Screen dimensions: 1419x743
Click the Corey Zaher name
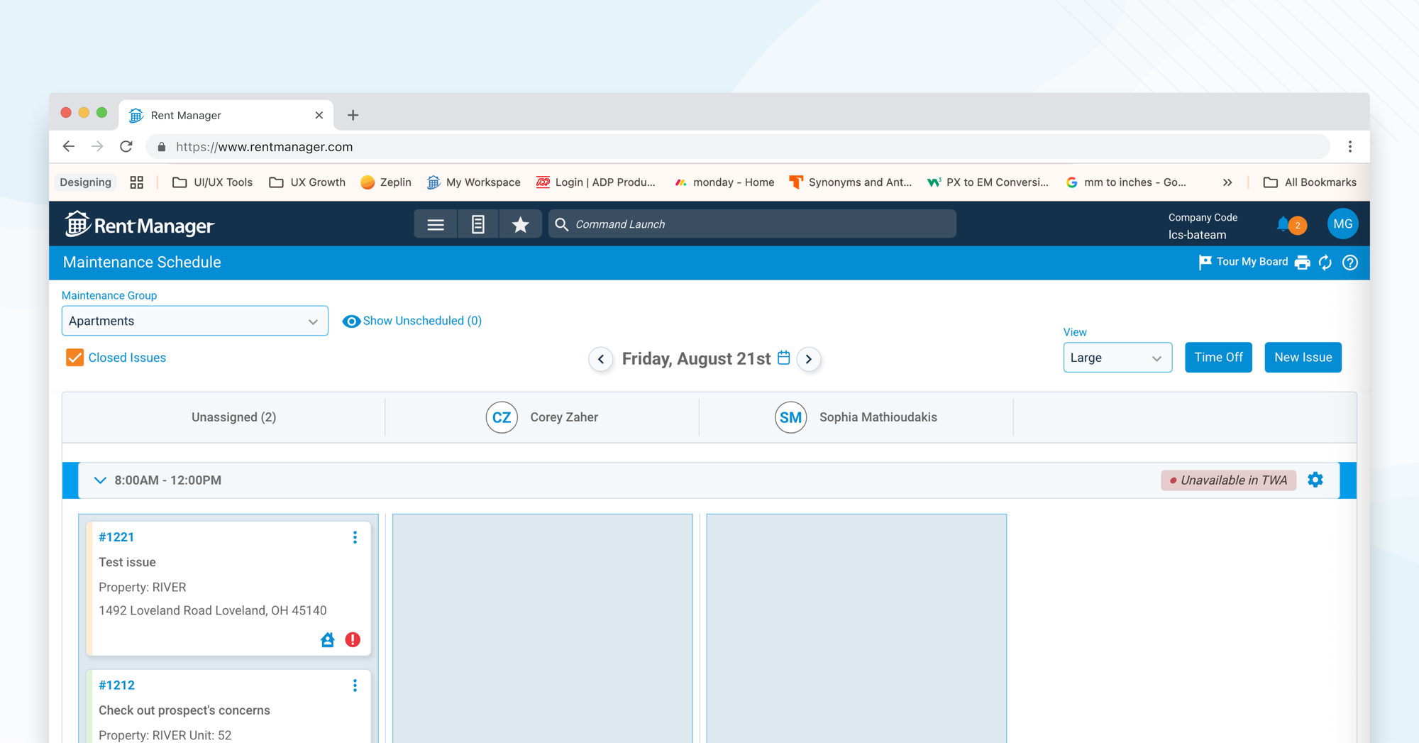(x=564, y=417)
